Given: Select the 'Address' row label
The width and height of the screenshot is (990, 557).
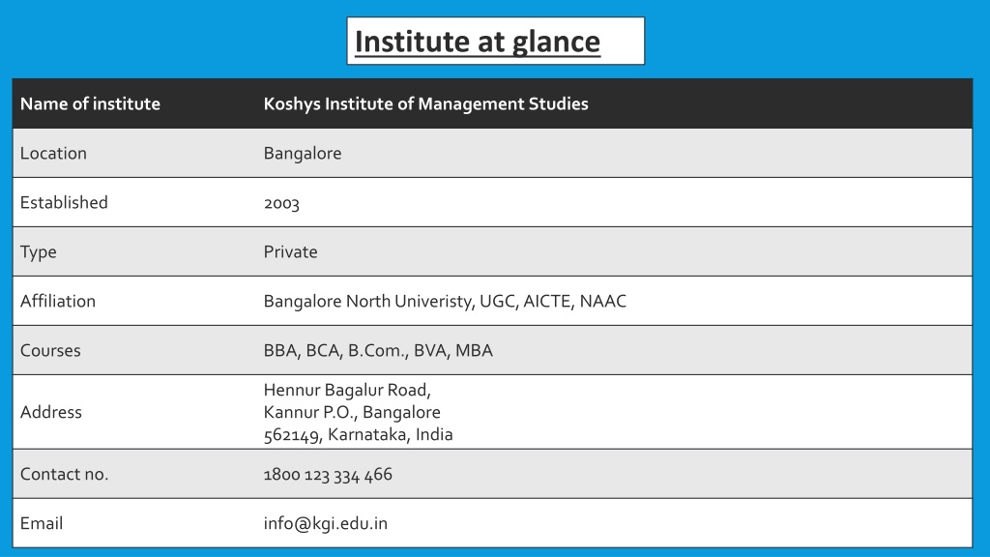Looking at the screenshot, I should tap(51, 412).
